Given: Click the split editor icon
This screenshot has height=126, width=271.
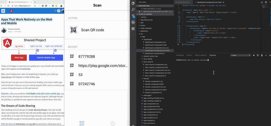Looking at the screenshot, I should (x=267, y=2).
